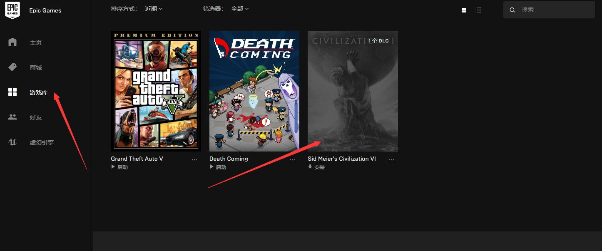602x251 pixels.
Task: Click the friends people icon
Action: point(12,117)
